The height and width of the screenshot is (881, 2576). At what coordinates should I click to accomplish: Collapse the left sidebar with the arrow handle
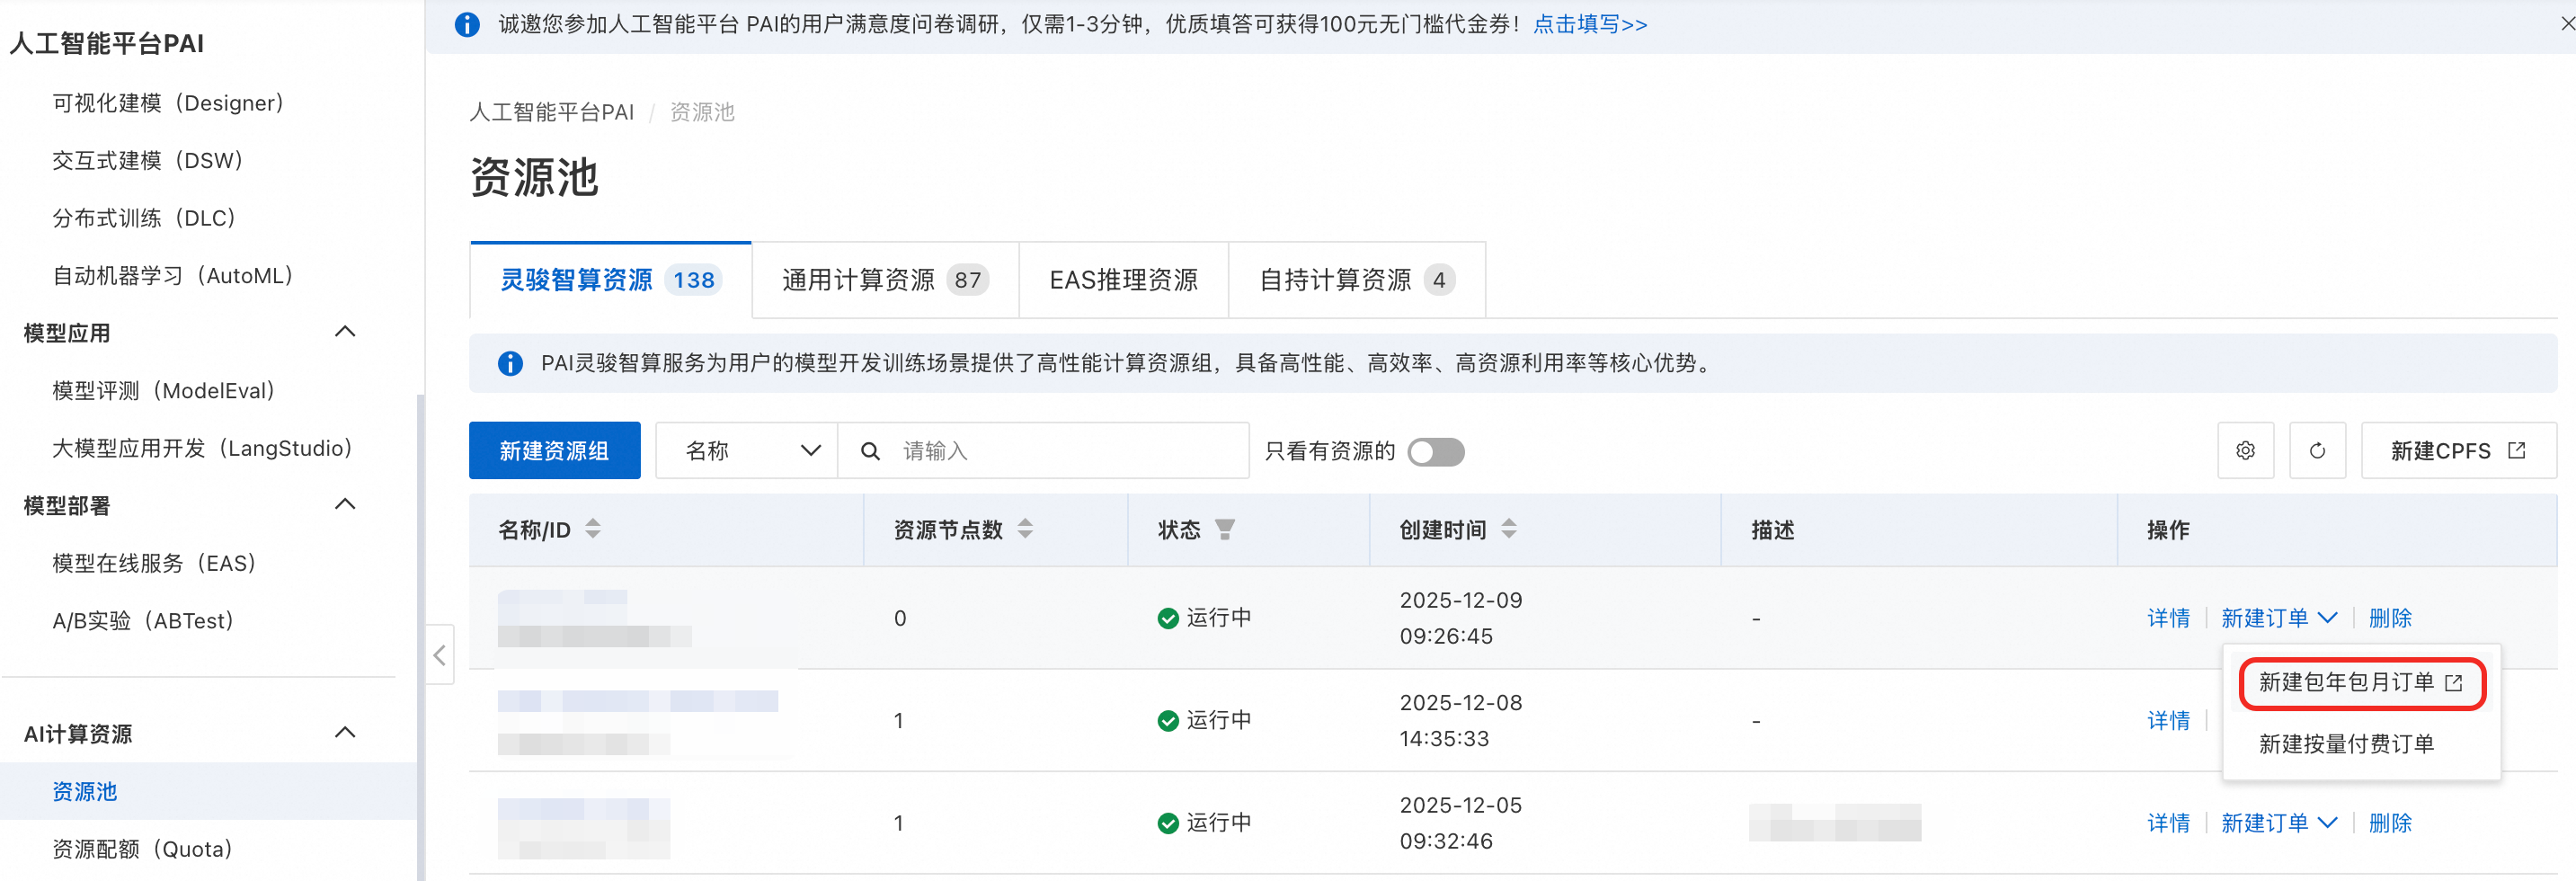440,655
